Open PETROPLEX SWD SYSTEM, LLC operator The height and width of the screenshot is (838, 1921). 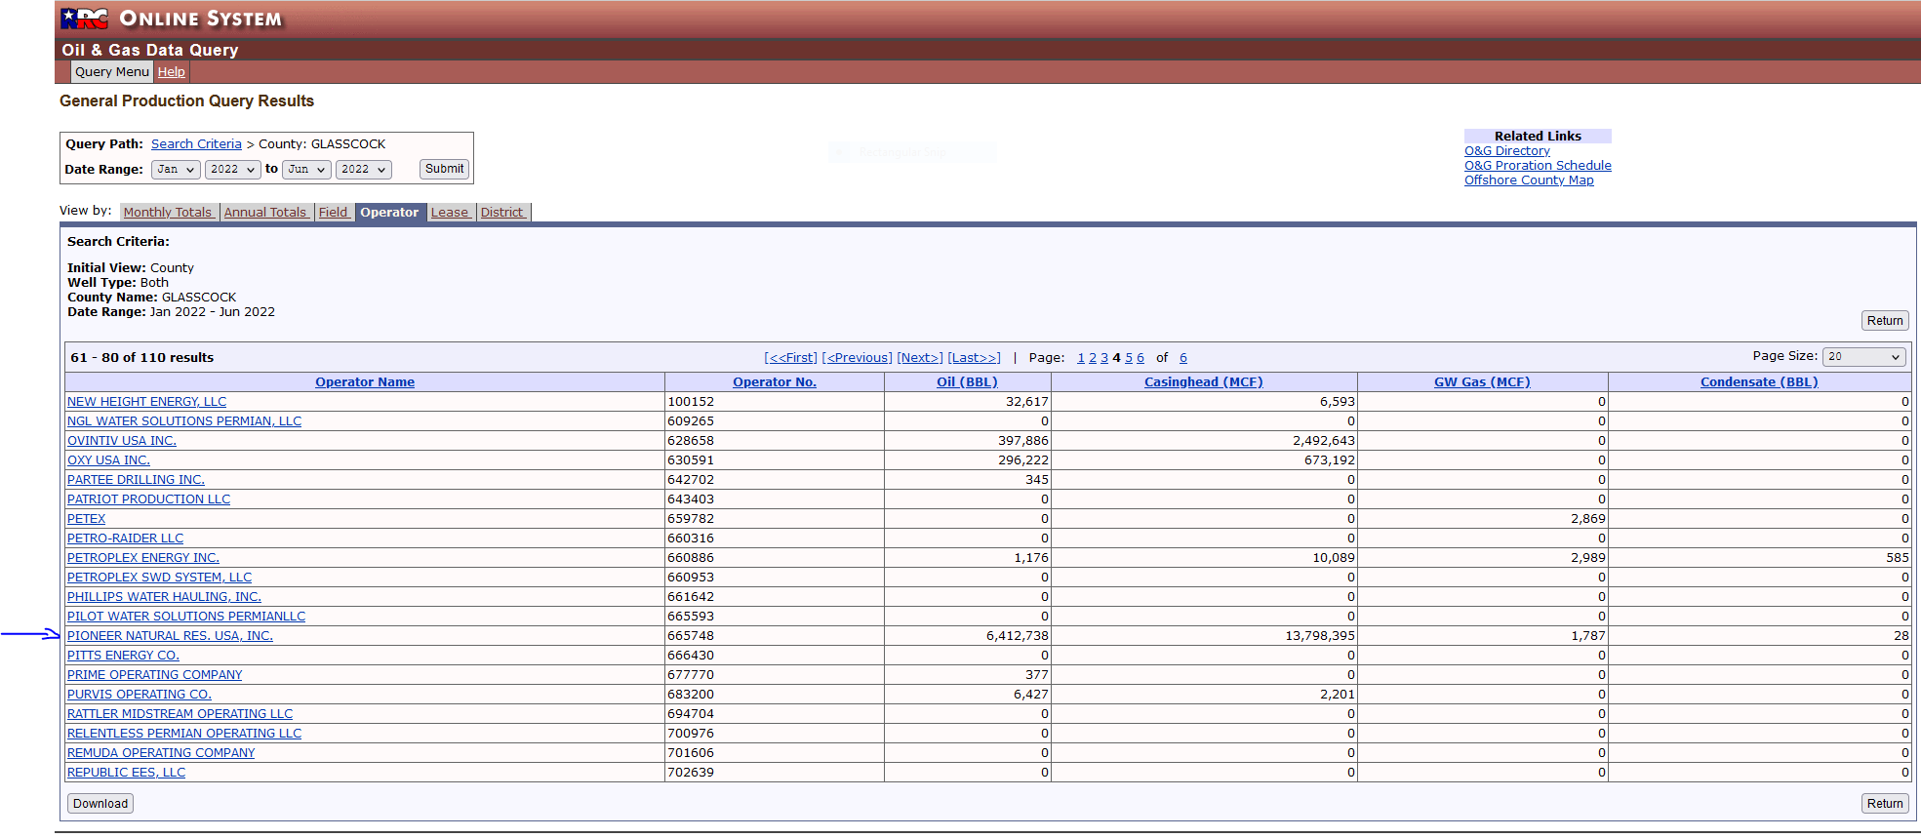[x=159, y=578]
